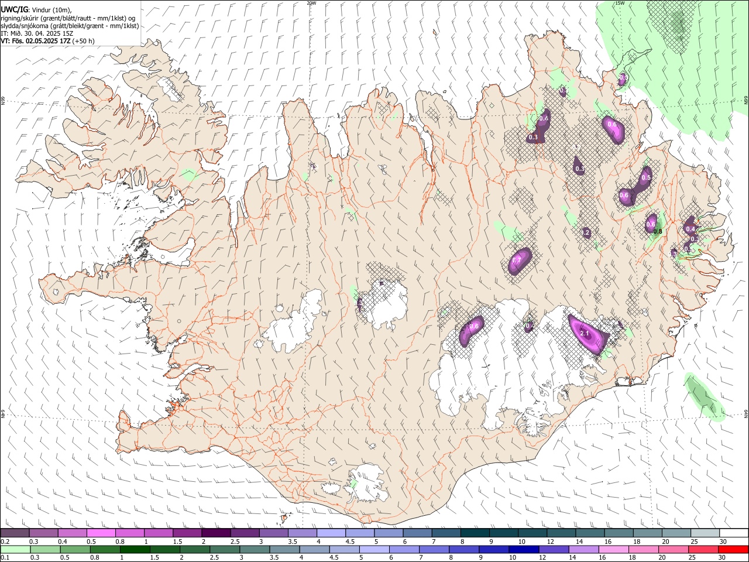Pick the 8 blue swatch in the lower rain legend
The width and height of the screenshot is (749, 562).
point(464,550)
